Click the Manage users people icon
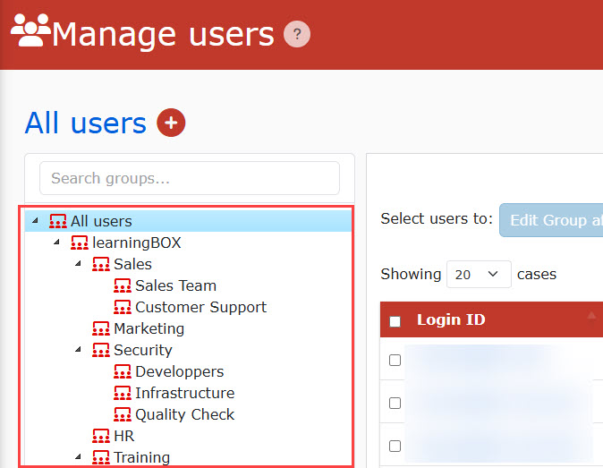The height and width of the screenshot is (468, 603). (30, 33)
